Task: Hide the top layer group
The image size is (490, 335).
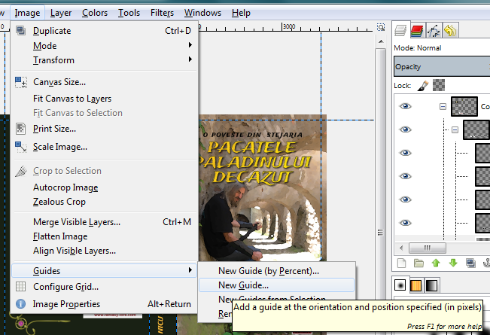Action: pyautogui.click(x=405, y=107)
